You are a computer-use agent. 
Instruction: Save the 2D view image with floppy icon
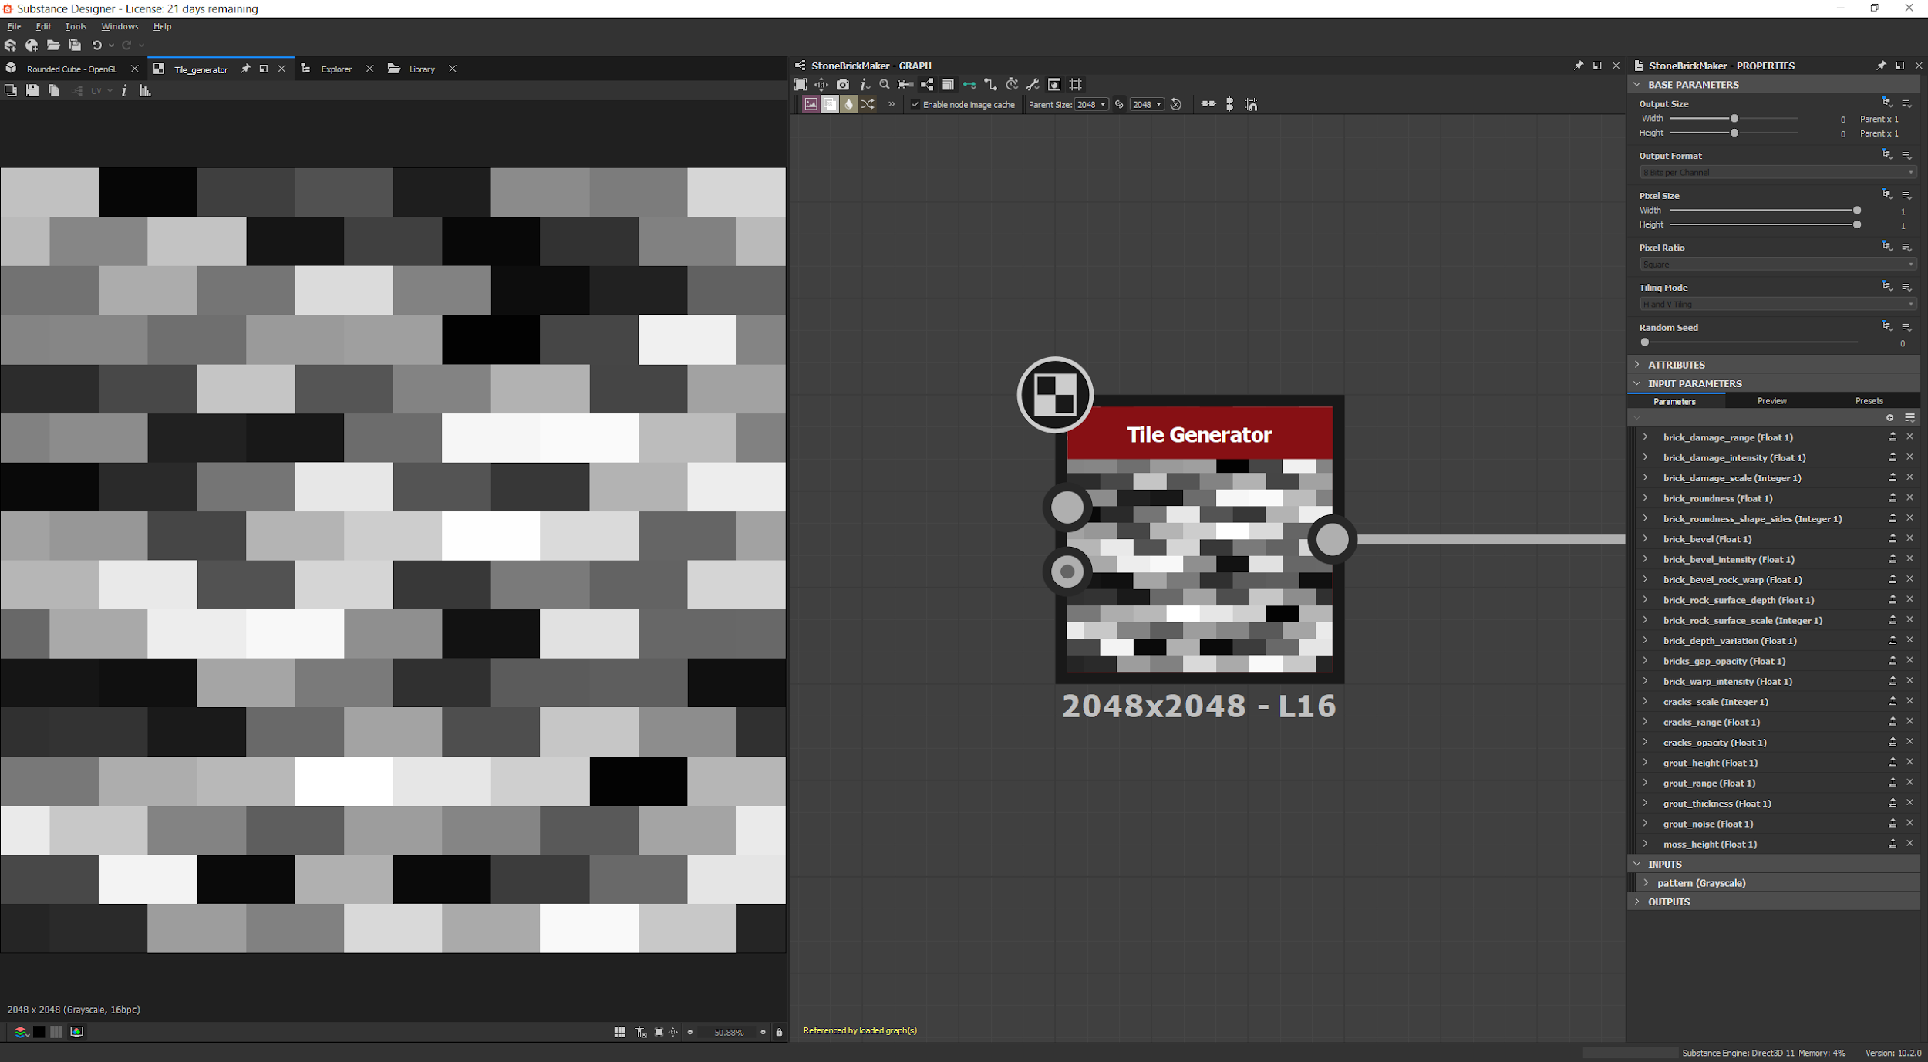(32, 91)
